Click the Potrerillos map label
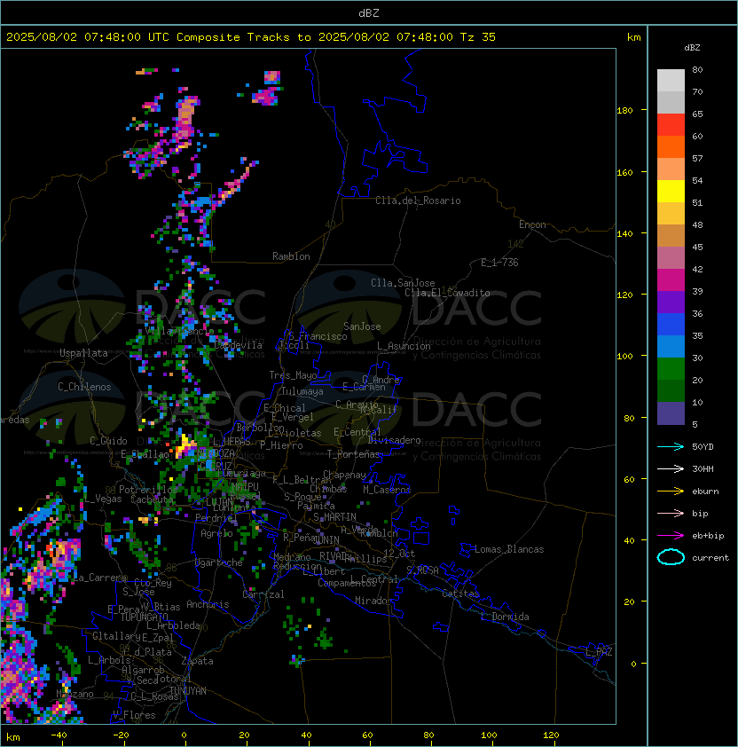This screenshot has height=747, width=738. click(148, 490)
